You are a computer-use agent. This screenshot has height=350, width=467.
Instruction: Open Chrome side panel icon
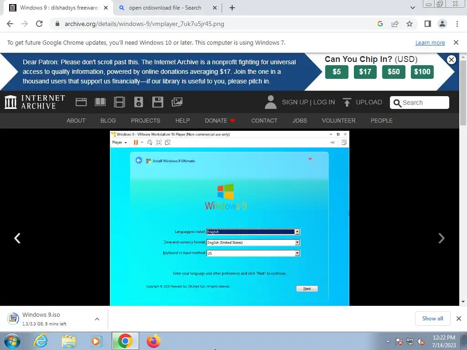coord(428,24)
